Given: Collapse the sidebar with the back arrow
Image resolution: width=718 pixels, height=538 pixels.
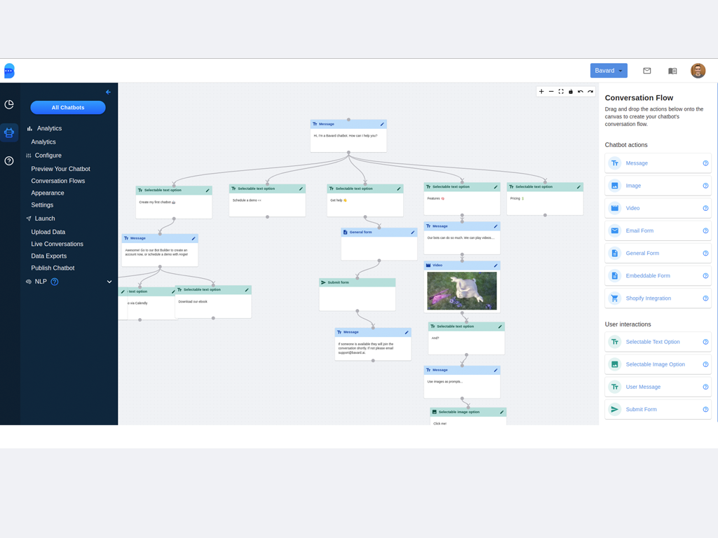Looking at the screenshot, I should (x=108, y=92).
